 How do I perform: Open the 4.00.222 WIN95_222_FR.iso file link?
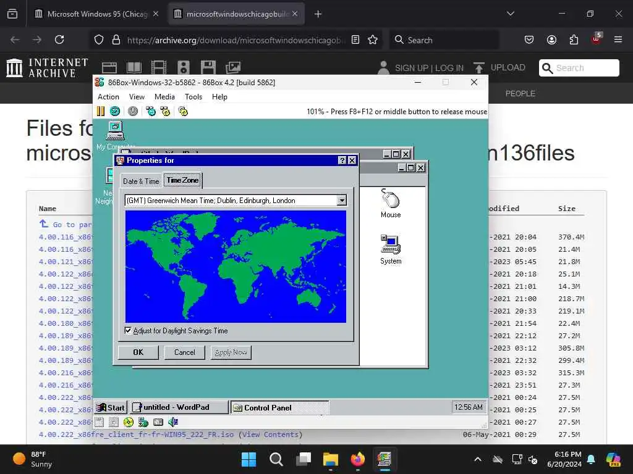click(x=136, y=434)
